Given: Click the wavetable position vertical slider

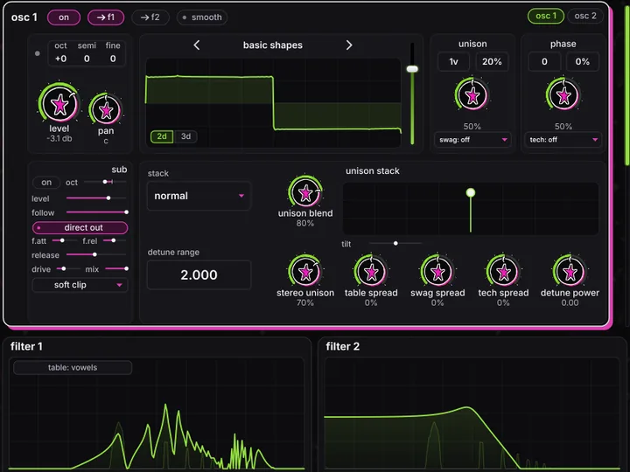Looking at the screenshot, I should coord(412,94).
